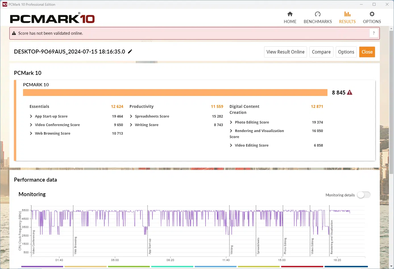This screenshot has width=394, height=269.
Task: Click the pencil icon to rename result
Action: 130,52
